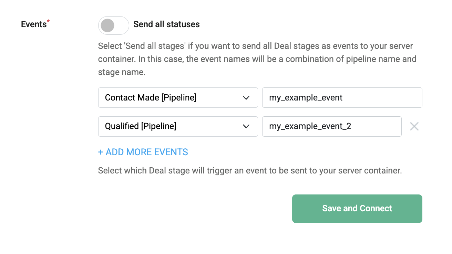This screenshot has width=452, height=254.
Task: Click the 'Send all stages' description paragraph
Action: 257,59
